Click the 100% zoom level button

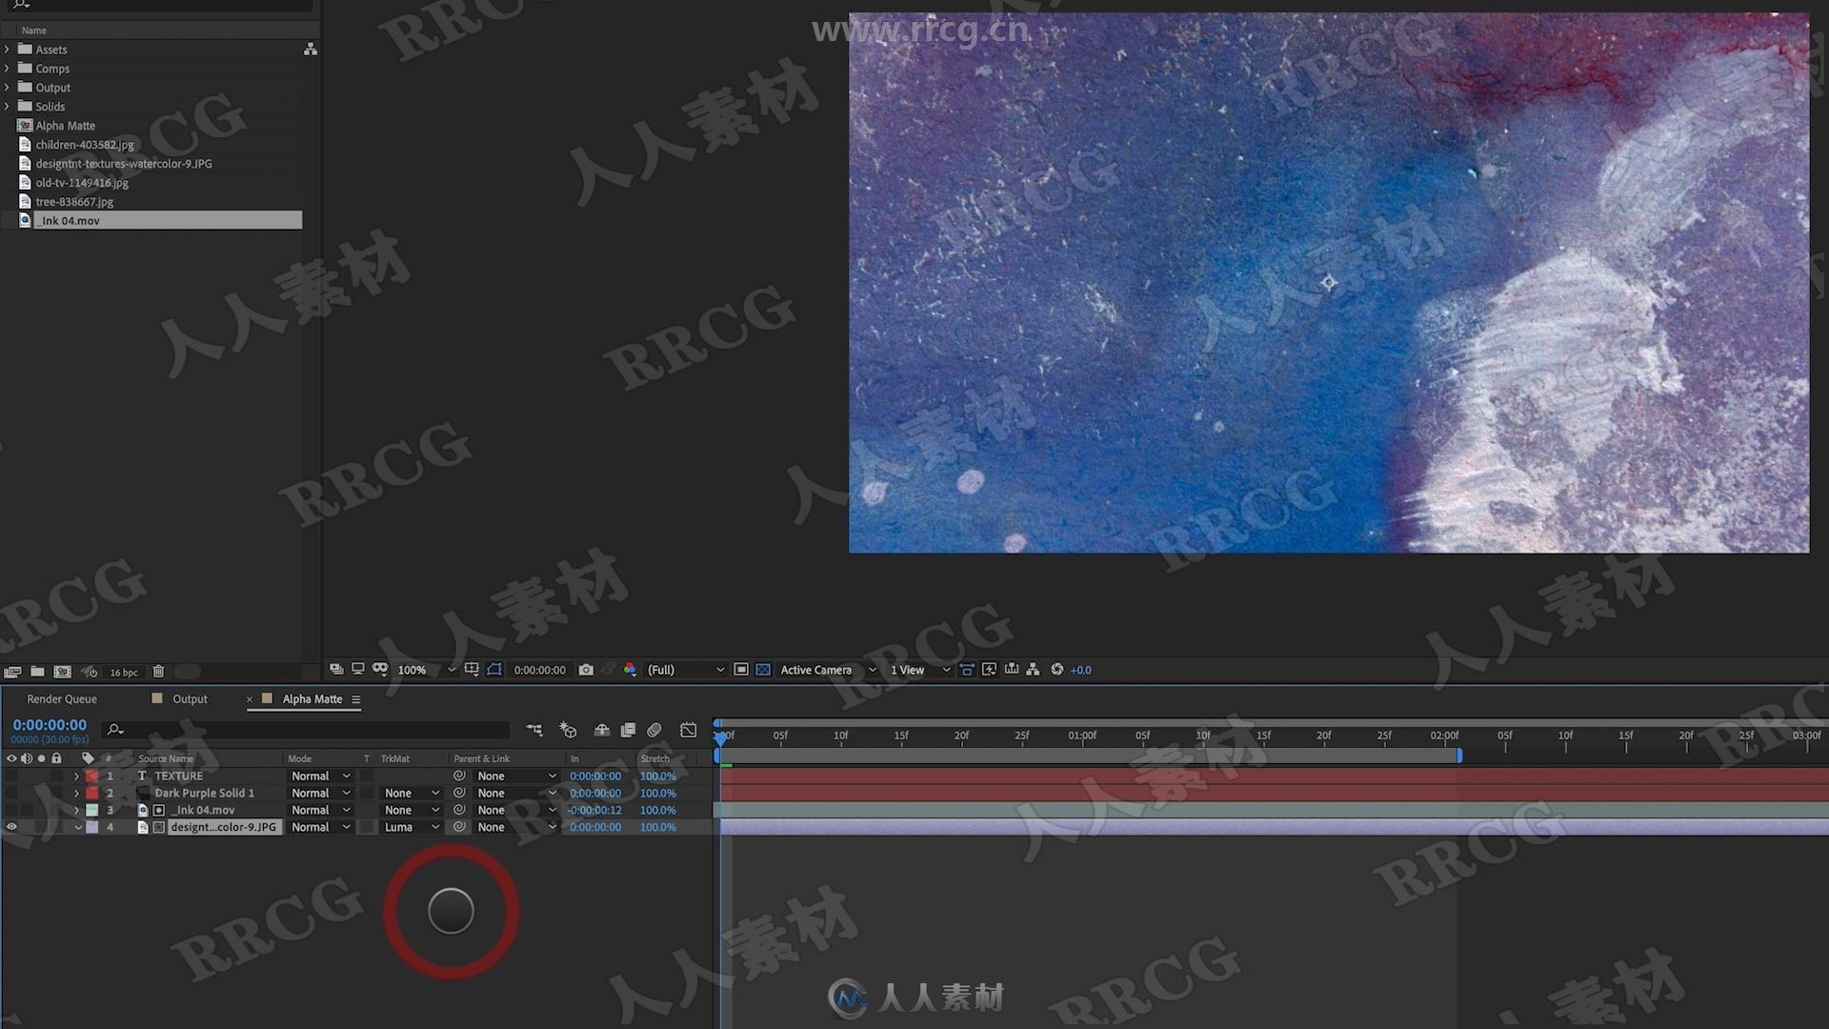pos(412,669)
